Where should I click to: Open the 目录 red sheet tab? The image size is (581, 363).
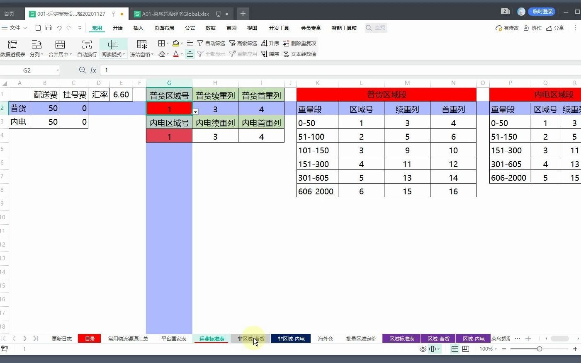pos(90,339)
